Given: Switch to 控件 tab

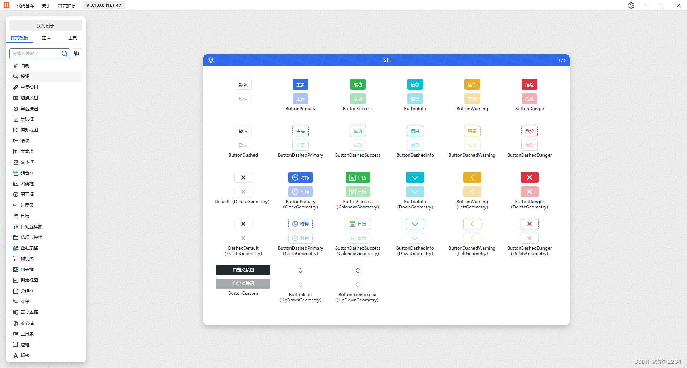Looking at the screenshot, I should pyautogui.click(x=46, y=38).
